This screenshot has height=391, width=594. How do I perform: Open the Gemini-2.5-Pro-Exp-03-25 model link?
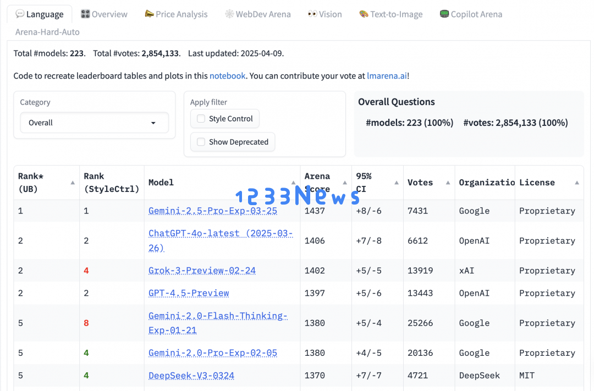point(212,211)
